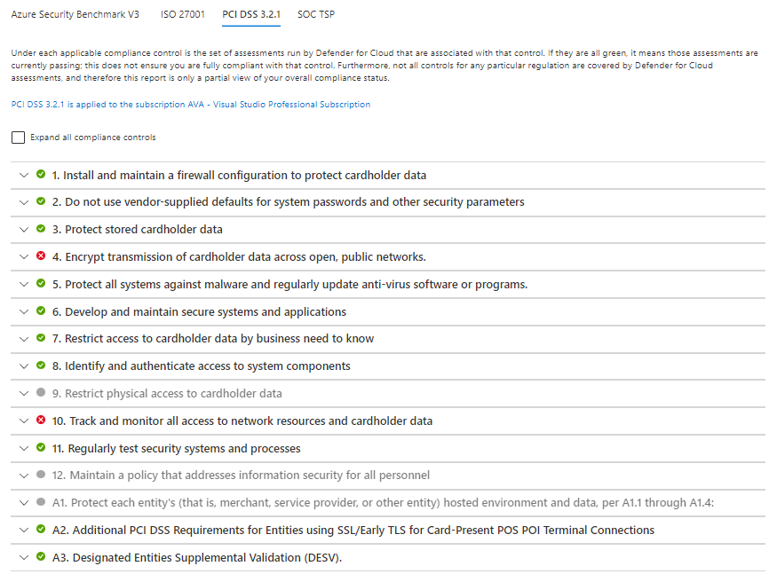Click red fail icon for control 4 encryption
769x574 pixels.
tap(41, 256)
